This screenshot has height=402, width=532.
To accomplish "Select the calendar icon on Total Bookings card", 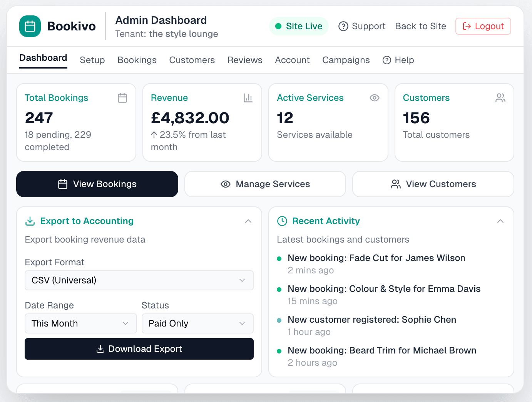I will pyautogui.click(x=122, y=98).
